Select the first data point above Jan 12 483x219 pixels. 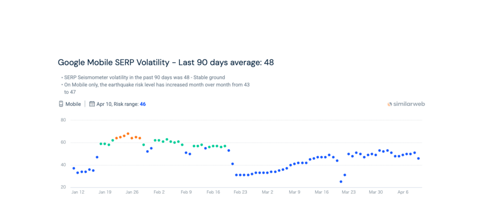point(74,168)
